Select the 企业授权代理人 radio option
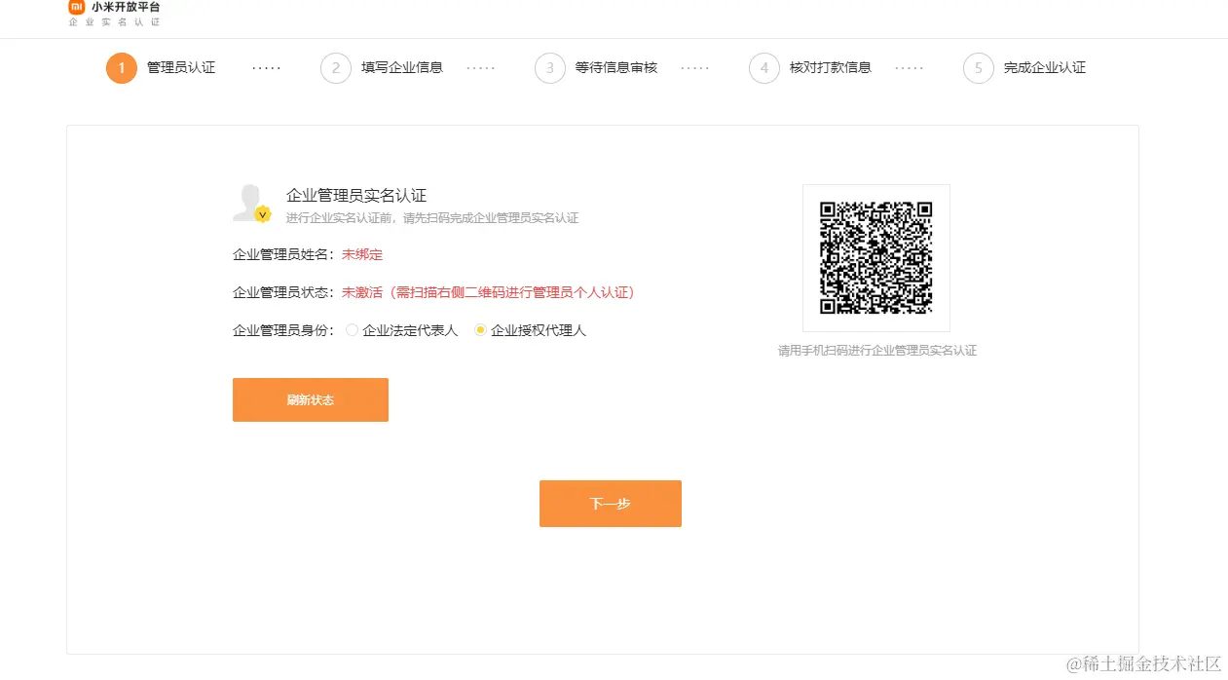 pyautogui.click(x=480, y=330)
